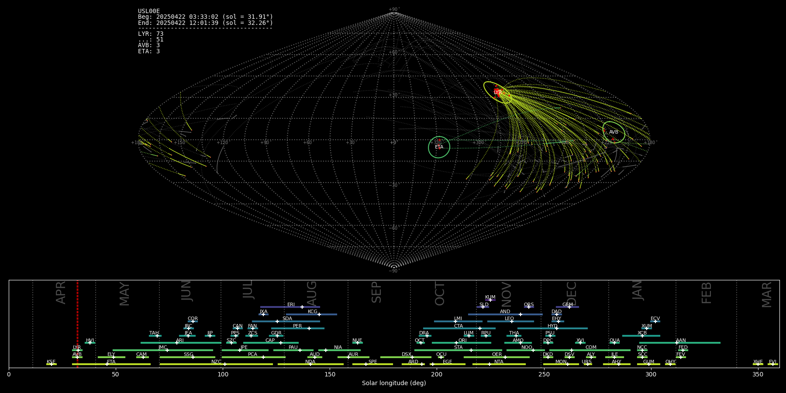Click the ETA radiant circle on the sky map

(439, 147)
